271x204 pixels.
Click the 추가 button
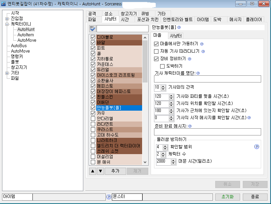tap(115, 171)
